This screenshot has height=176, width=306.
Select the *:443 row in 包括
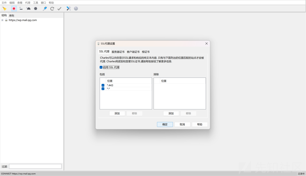[126, 85]
